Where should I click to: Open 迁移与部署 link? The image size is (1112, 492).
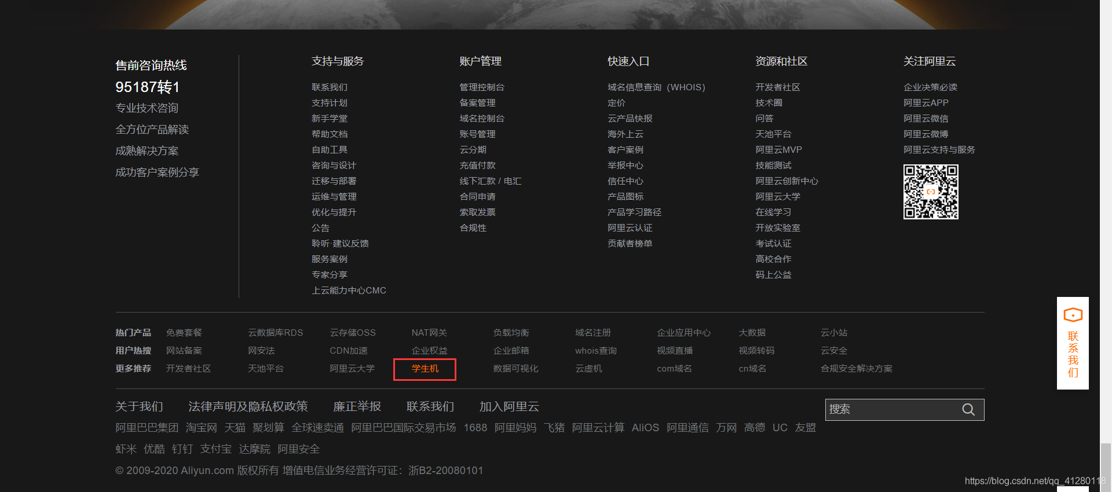(x=334, y=181)
